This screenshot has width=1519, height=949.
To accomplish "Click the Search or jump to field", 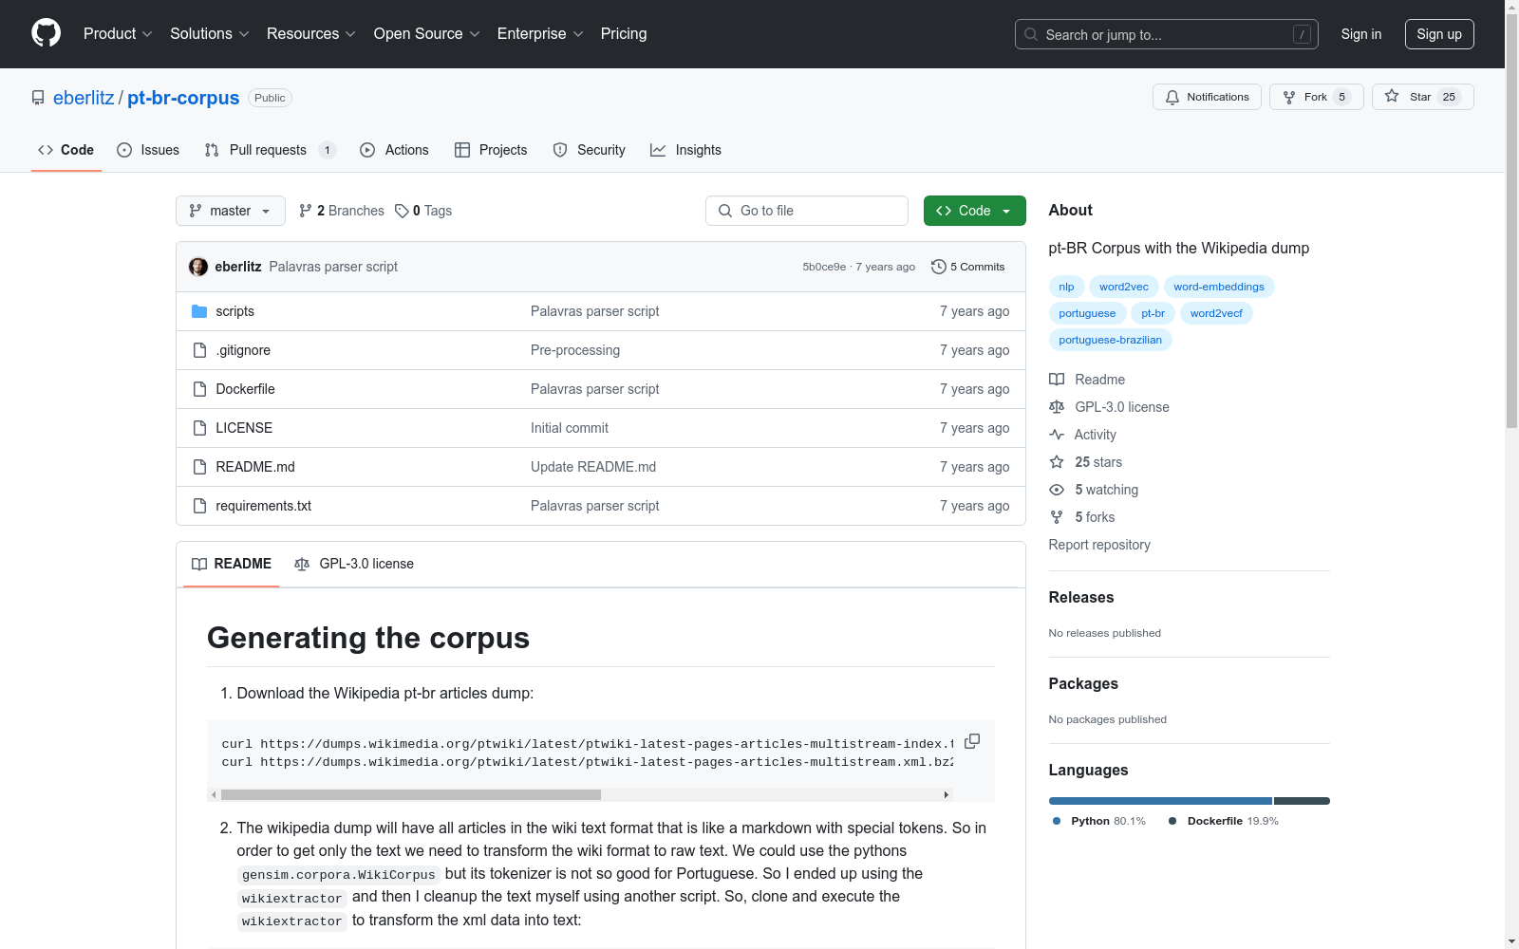I will 1167,34.
